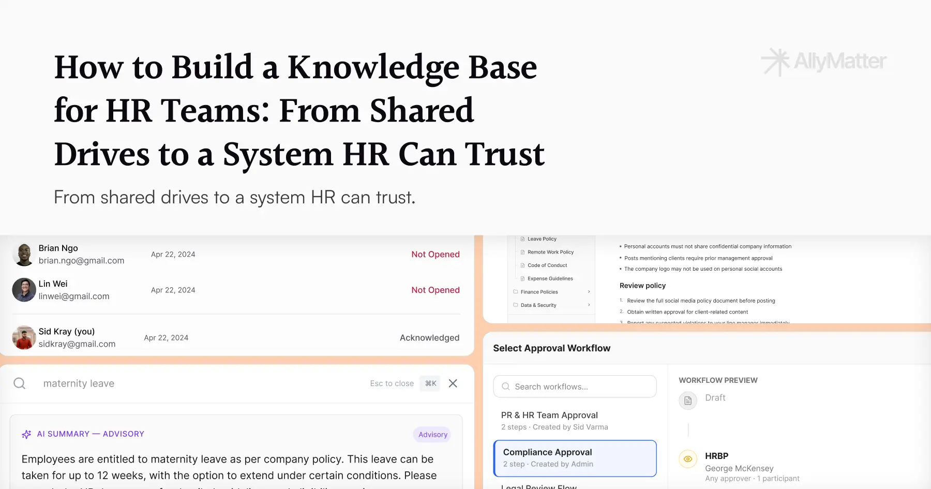Click the Code of Conduct file icon
The height and width of the screenshot is (489, 931).
(522, 265)
